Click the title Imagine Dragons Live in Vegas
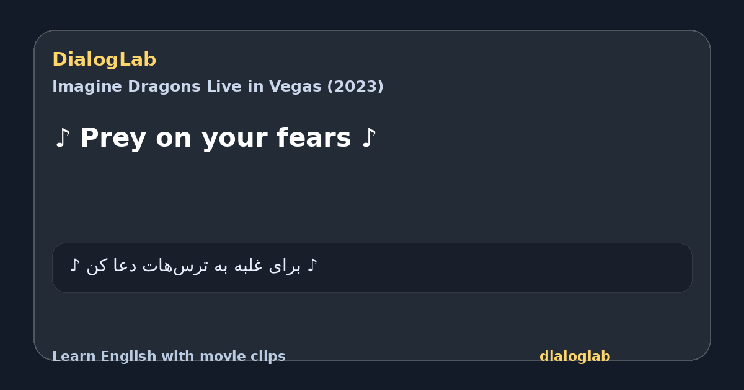The height and width of the screenshot is (390, 744). [218, 87]
